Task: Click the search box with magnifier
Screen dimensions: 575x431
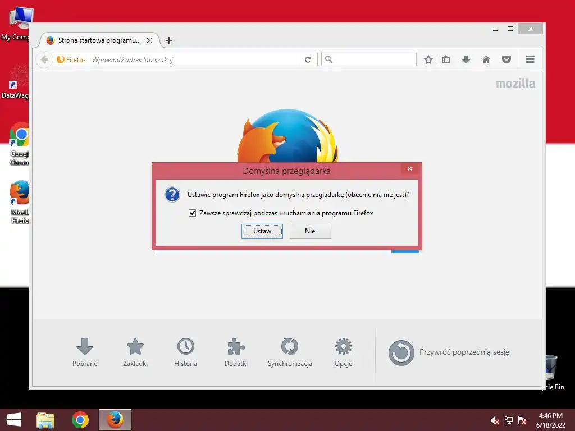Action: pos(369,59)
